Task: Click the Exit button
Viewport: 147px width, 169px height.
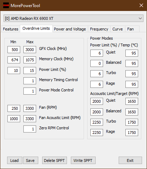Action: [130, 160]
